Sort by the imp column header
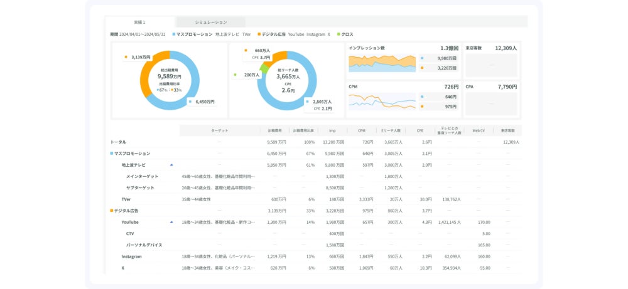Image resolution: width=628 pixels, height=289 pixels. [332, 130]
